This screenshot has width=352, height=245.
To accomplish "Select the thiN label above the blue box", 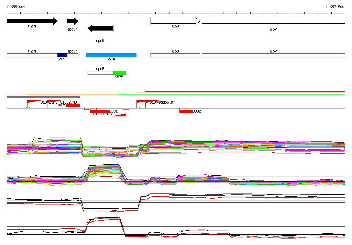I will [32, 51].
